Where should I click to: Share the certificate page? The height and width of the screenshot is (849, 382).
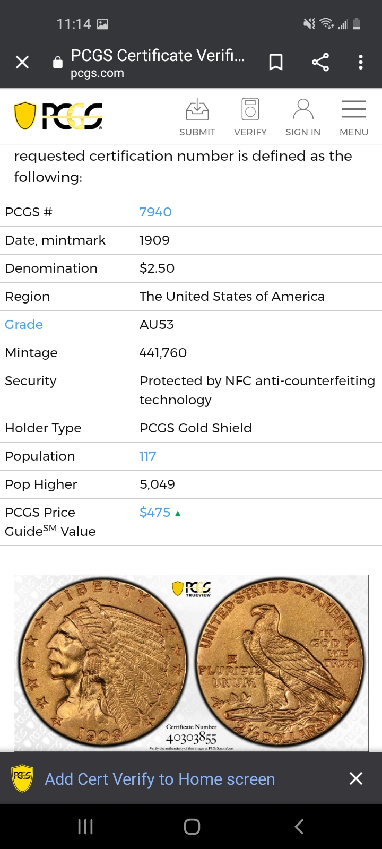click(x=320, y=63)
